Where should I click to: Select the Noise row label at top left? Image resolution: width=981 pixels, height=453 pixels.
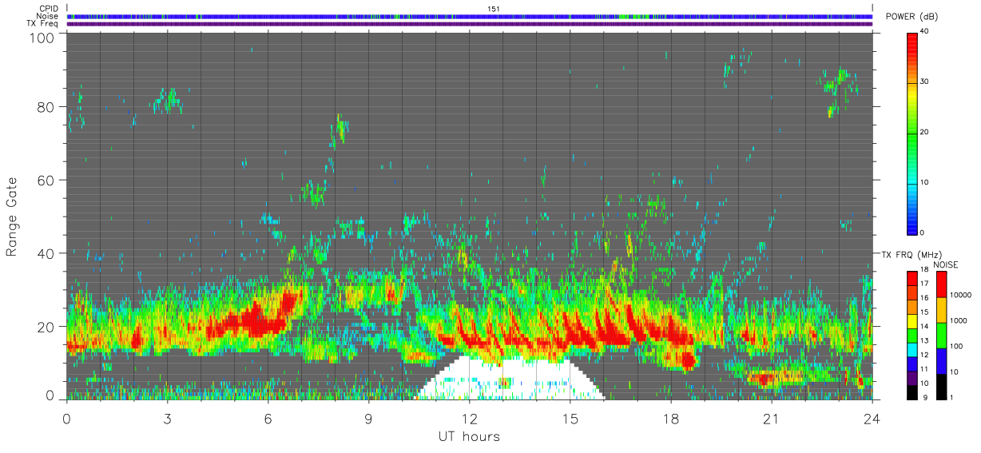tap(48, 16)
